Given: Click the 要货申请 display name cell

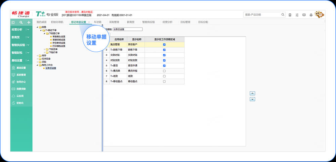Looking at the screenshot, I should point(136,66).
